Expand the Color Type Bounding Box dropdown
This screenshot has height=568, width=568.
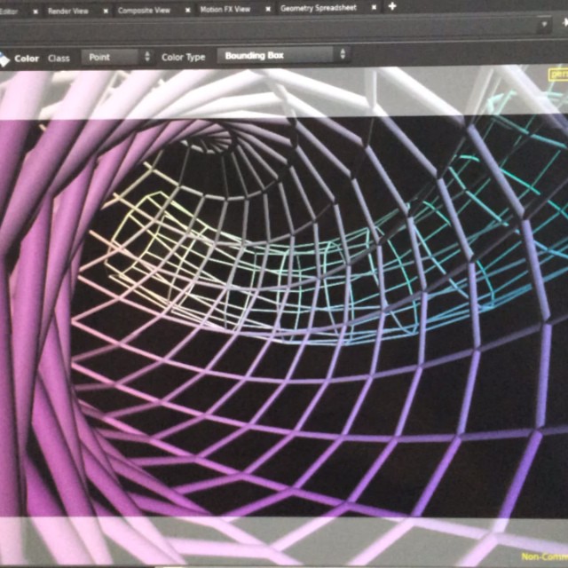coord(283,55)
